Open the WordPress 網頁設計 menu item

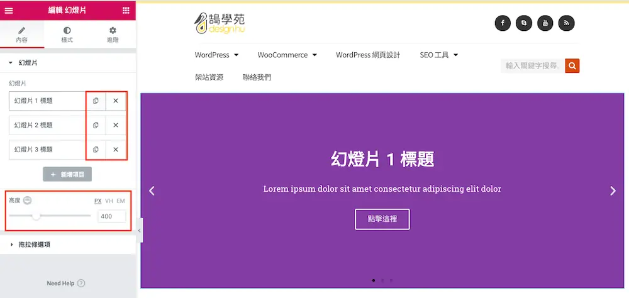(368, 55)
